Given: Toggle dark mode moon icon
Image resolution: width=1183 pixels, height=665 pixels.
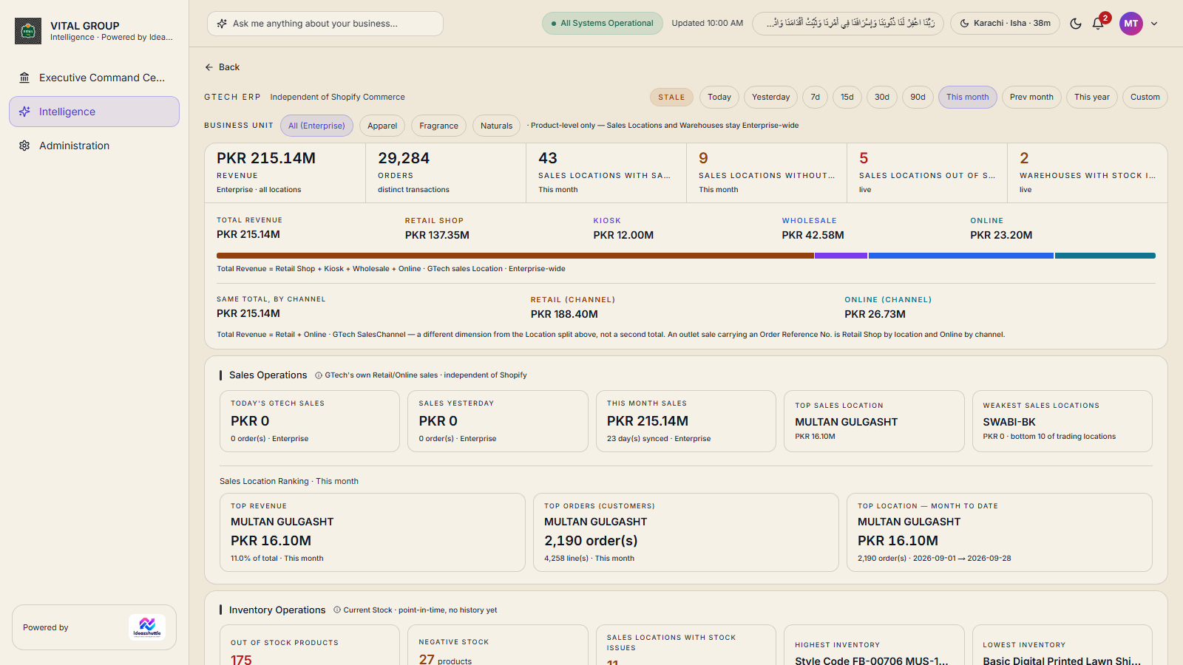Looking at the screenshot, I should coord(1076,24).
